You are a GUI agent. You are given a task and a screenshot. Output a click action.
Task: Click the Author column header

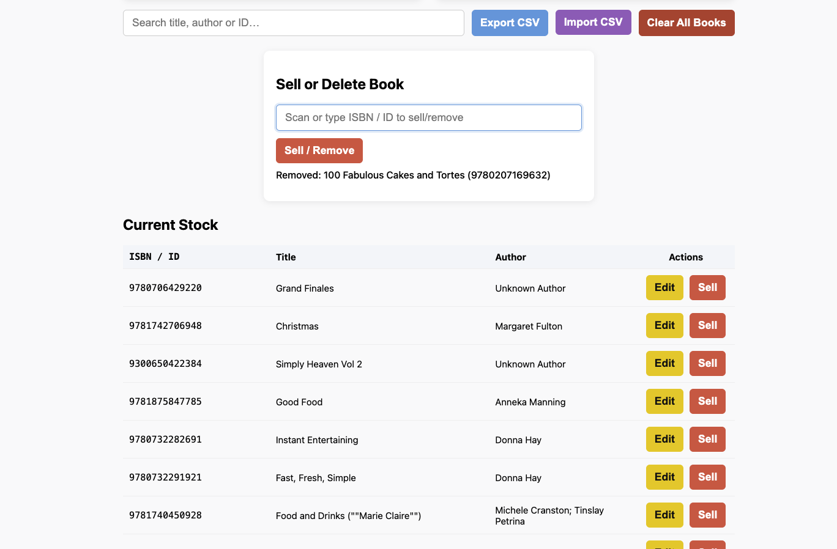[x=510, y=257]
